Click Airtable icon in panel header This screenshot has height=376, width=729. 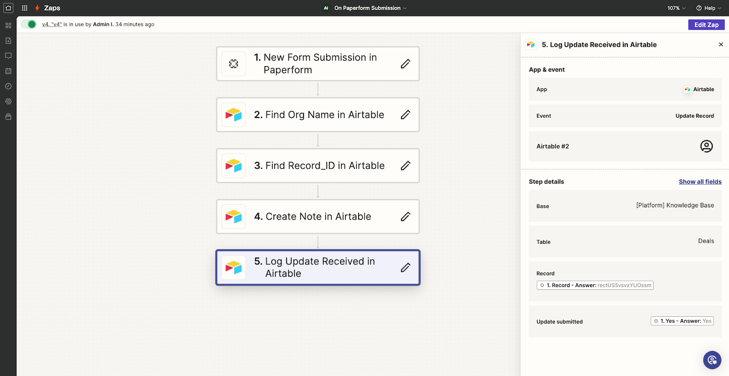tap(531, 45)
